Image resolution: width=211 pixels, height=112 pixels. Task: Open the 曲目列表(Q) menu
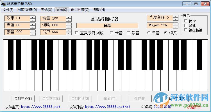[80, 10]
